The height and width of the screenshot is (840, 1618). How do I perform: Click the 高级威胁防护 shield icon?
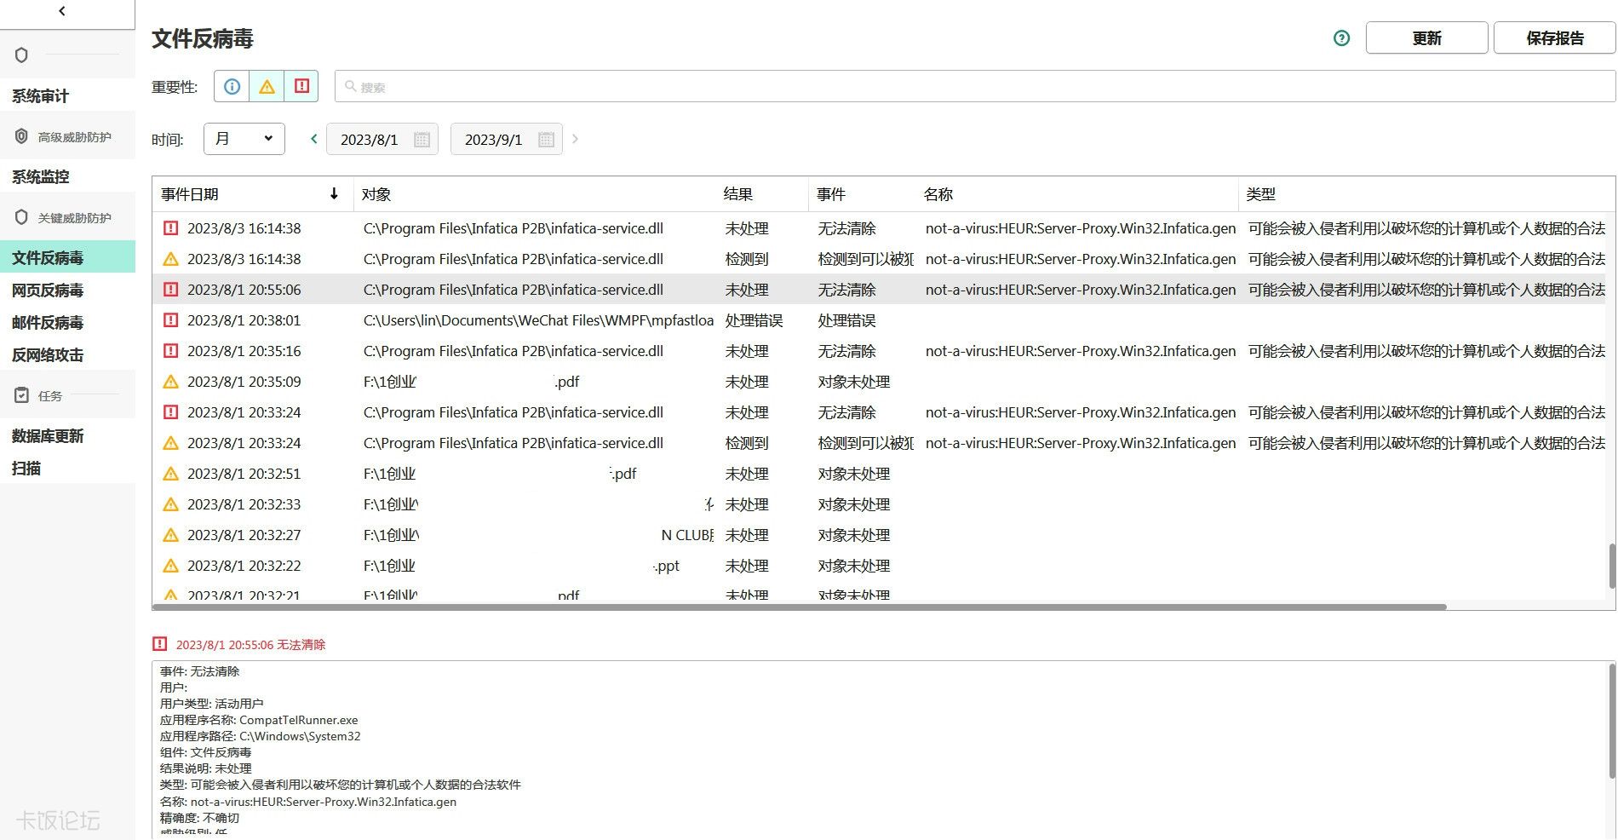tap(21, 136)
